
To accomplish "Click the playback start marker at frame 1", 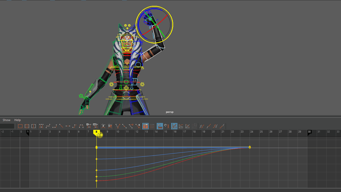I will pyautogui.click(x=28, y=132).
